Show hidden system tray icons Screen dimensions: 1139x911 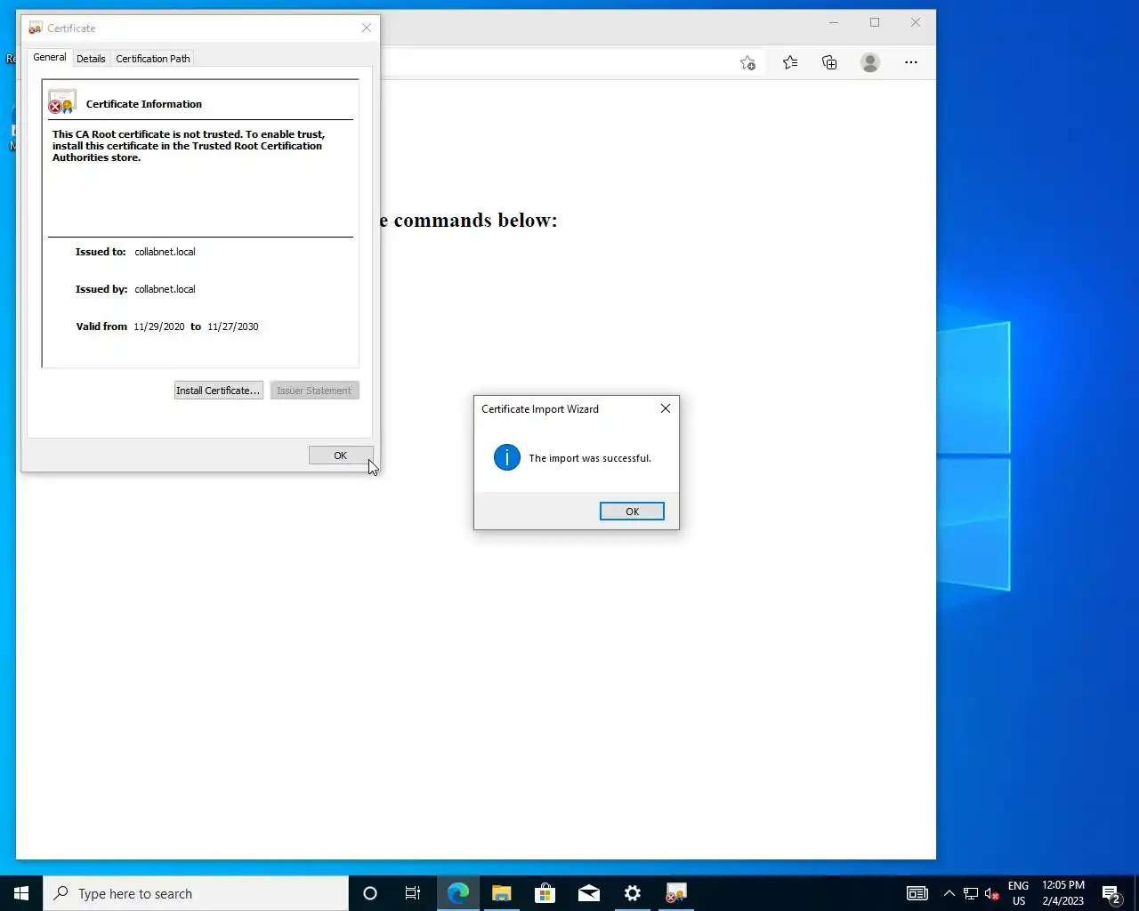949,893
